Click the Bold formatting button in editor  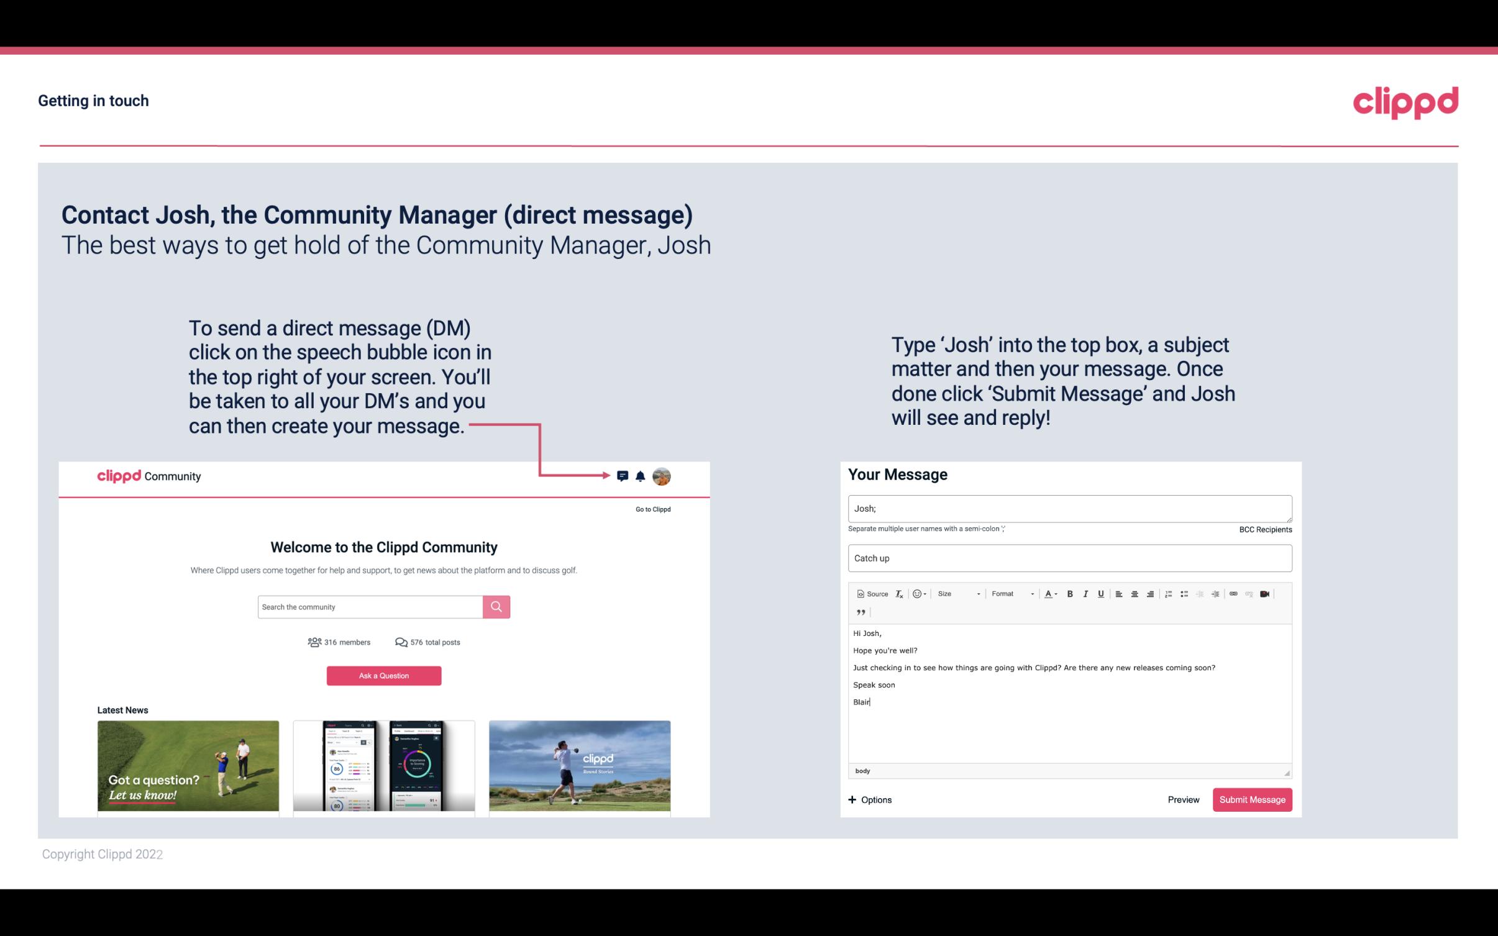pyautogui.click(x=1070, y=593)
